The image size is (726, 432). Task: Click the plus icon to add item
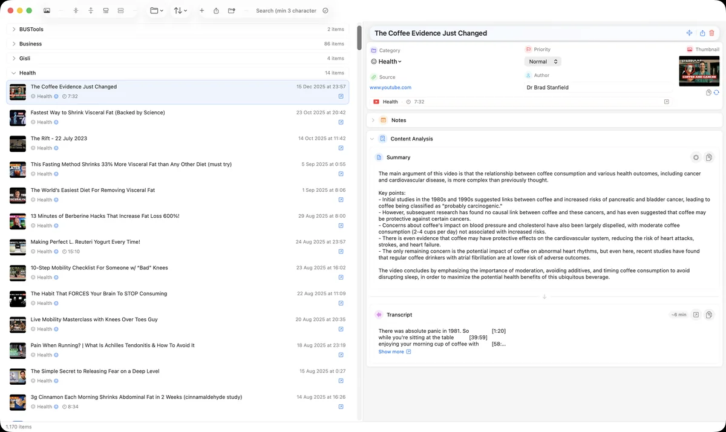[x=201, y=11]
